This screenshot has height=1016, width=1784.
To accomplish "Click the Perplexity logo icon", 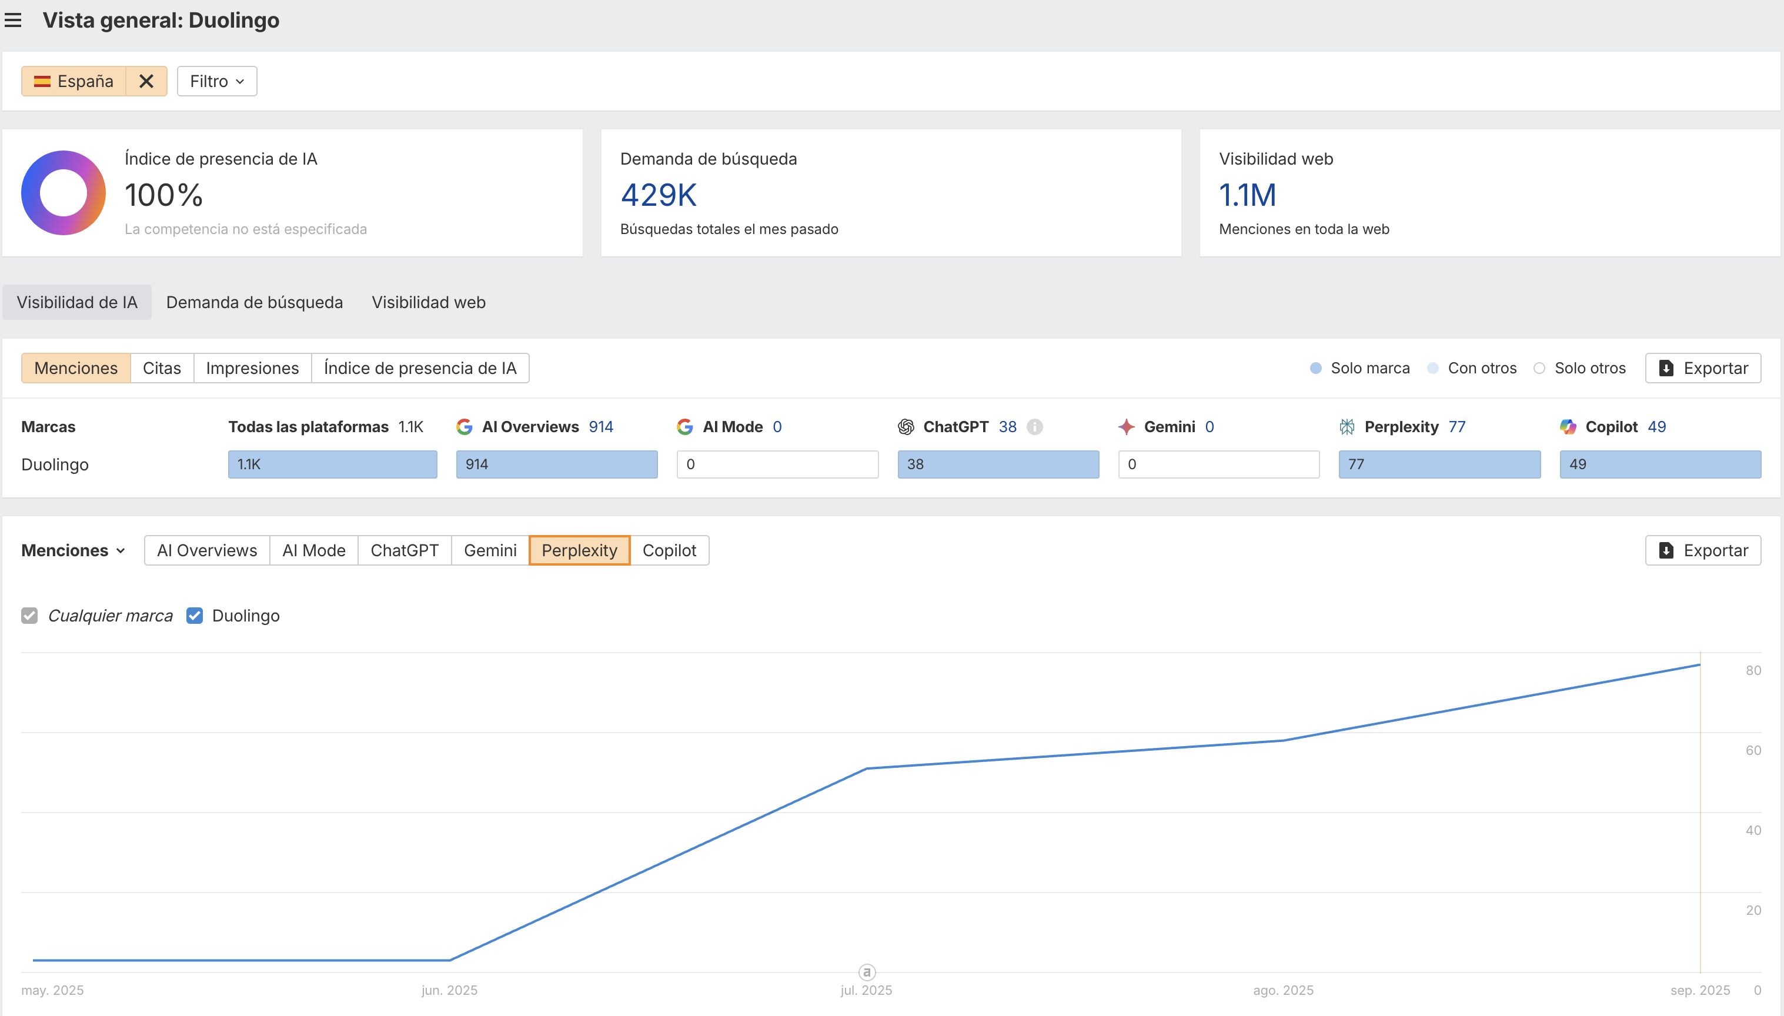I will tap(1347, 426).
